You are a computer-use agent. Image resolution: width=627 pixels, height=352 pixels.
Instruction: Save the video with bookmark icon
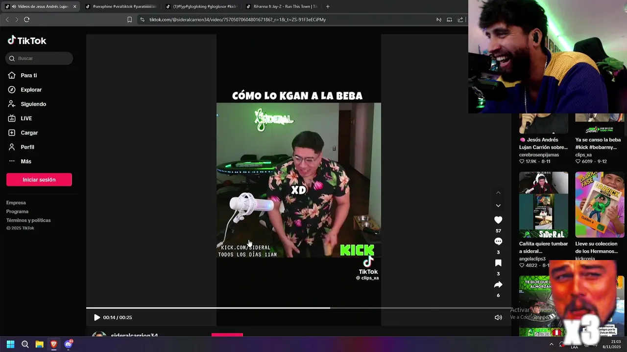pyautogui.click(x=498, y=263)
